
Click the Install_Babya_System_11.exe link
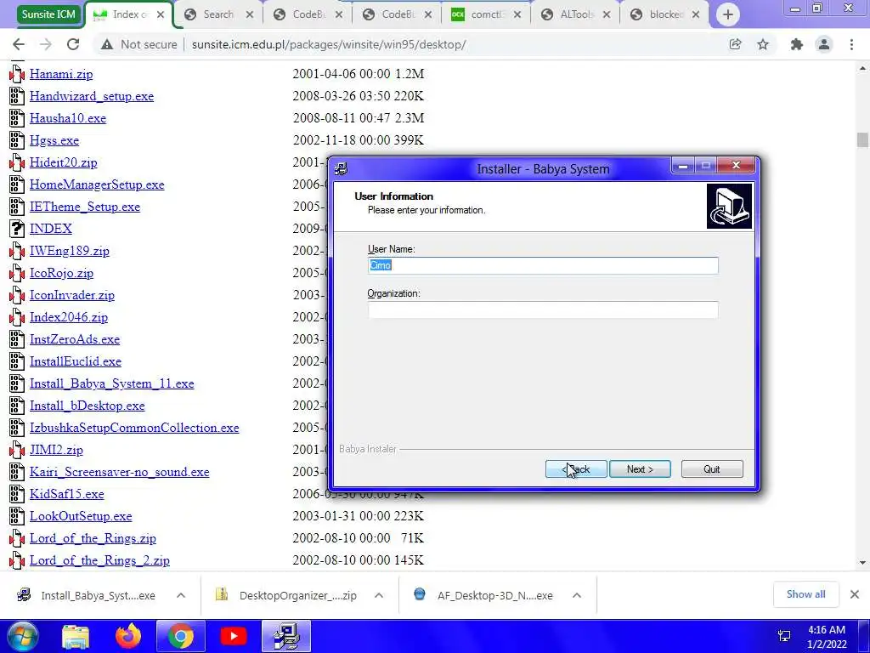coord(111,383)
